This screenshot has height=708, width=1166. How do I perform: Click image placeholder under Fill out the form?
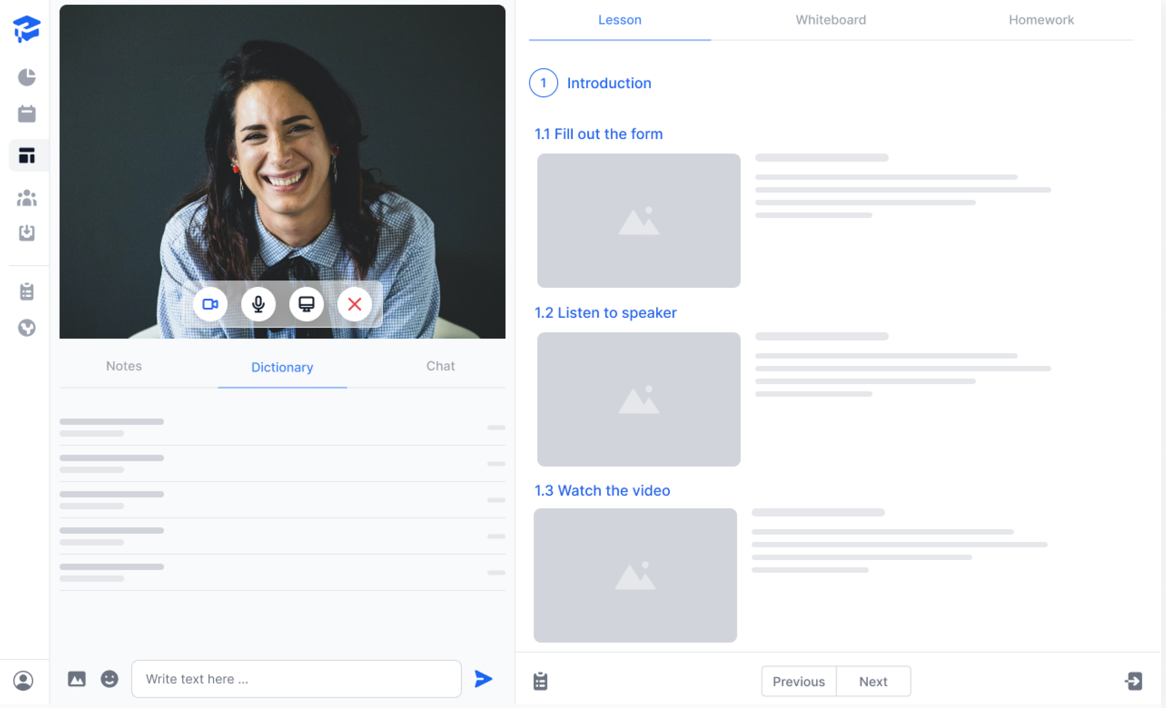pyautogui.click(x=639, y=221)
